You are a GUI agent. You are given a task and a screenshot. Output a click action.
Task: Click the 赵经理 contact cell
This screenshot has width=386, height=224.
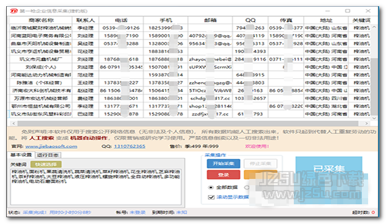coord(85,91)
